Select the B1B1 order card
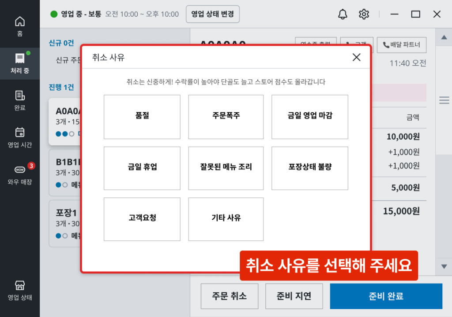 (x=65, y=173)
